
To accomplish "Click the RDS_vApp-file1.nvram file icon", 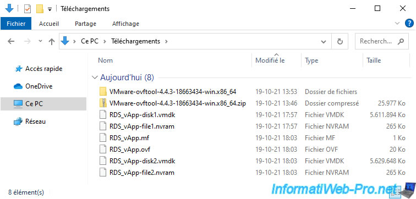I will (x=103, y=126).
